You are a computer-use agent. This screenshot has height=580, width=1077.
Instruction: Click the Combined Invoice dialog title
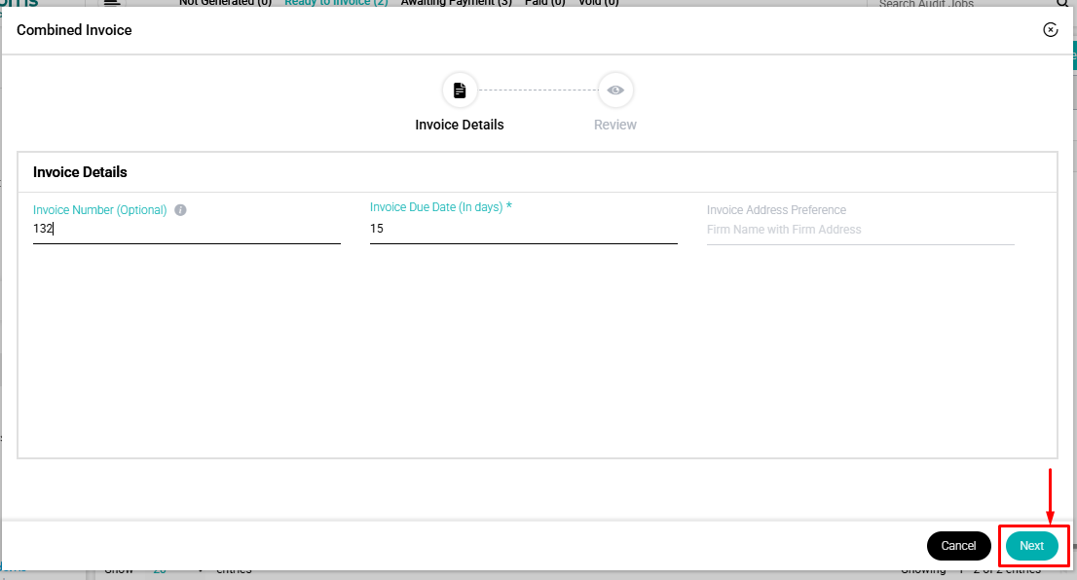pos(74,30)
